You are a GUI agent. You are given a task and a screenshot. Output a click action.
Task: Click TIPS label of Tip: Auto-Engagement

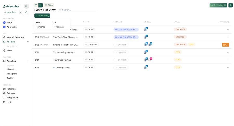(x=178, y=52)
